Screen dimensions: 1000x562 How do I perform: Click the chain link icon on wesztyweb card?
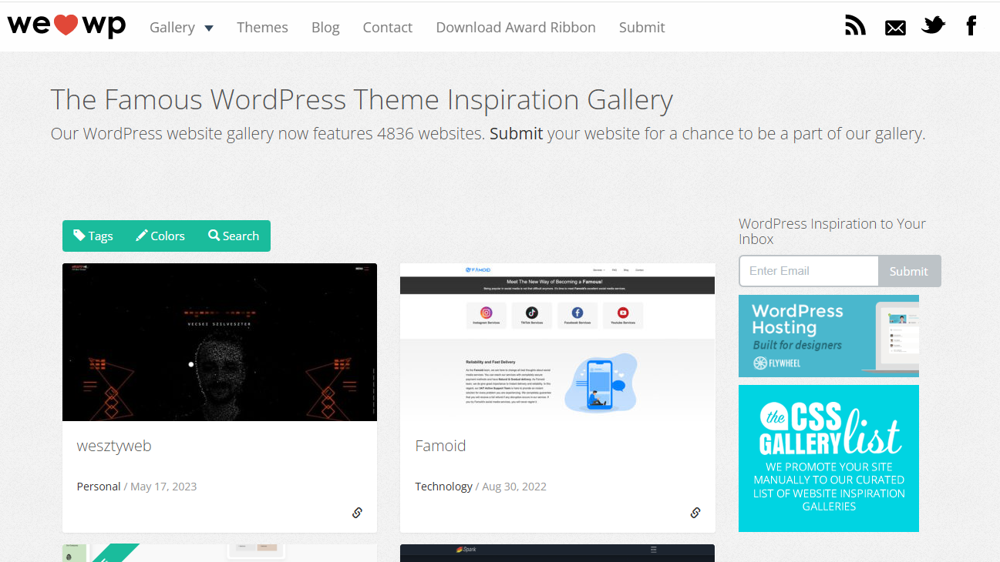(x=357, y=513)
